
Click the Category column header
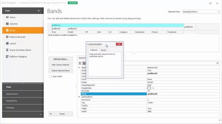click(x=127, y=32)
